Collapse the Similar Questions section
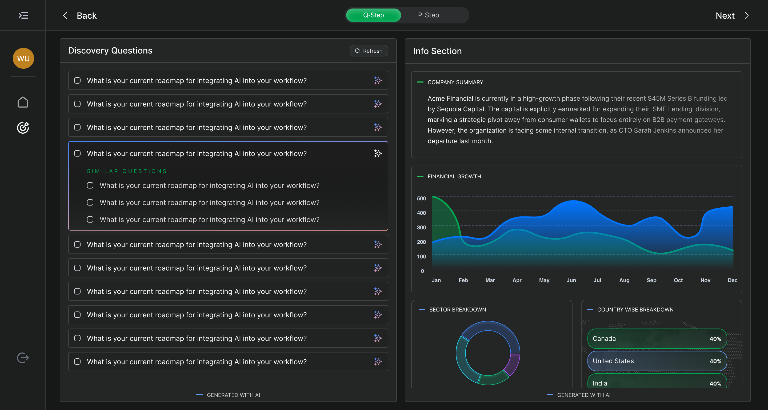 tap(127, 171)
